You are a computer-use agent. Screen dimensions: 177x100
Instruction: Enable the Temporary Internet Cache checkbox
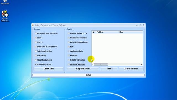[36, 33]
